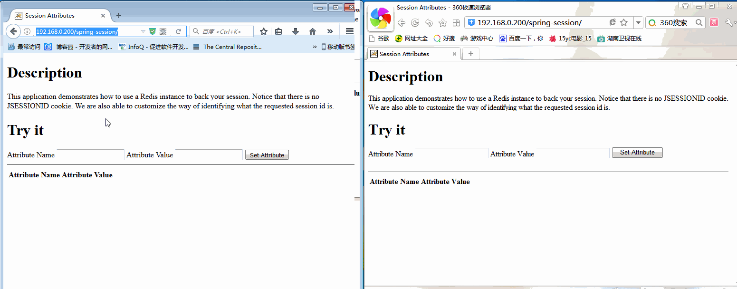
Task: Bookmark this page with the Firefox star
Action: pos(264,31)
